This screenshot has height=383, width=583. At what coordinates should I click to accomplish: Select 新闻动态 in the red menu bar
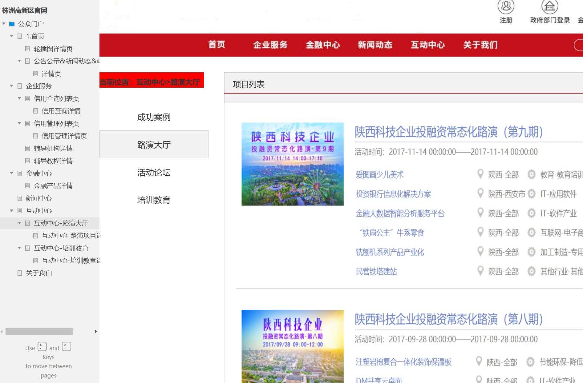375,45
